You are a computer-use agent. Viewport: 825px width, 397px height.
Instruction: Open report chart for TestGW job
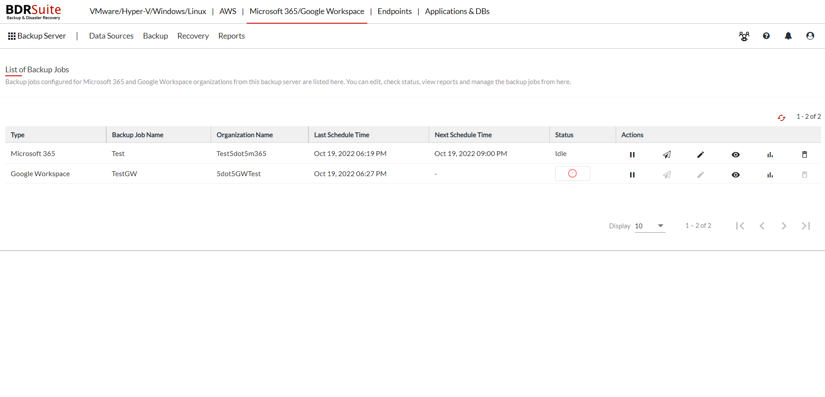click(770, 174)
